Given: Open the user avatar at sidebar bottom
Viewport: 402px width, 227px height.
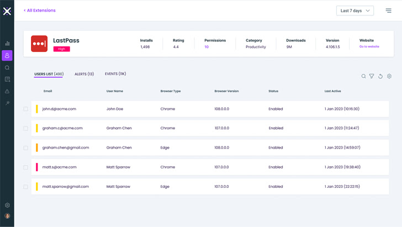Looking at the screenshot, I should [x=7, y=216].
